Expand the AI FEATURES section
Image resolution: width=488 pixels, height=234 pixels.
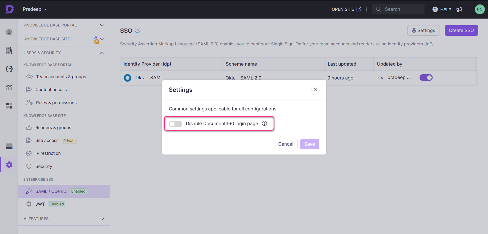64,219
